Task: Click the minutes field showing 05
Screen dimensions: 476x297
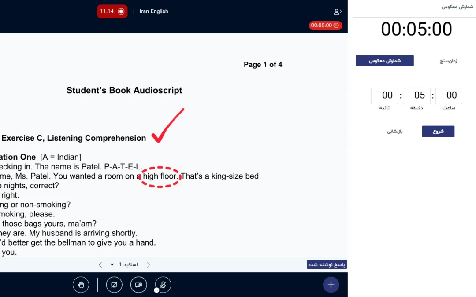Action: 416,95
